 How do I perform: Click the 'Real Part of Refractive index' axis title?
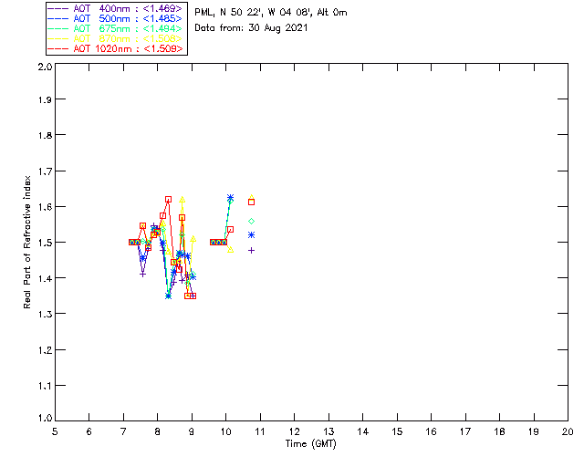(26, 242)
